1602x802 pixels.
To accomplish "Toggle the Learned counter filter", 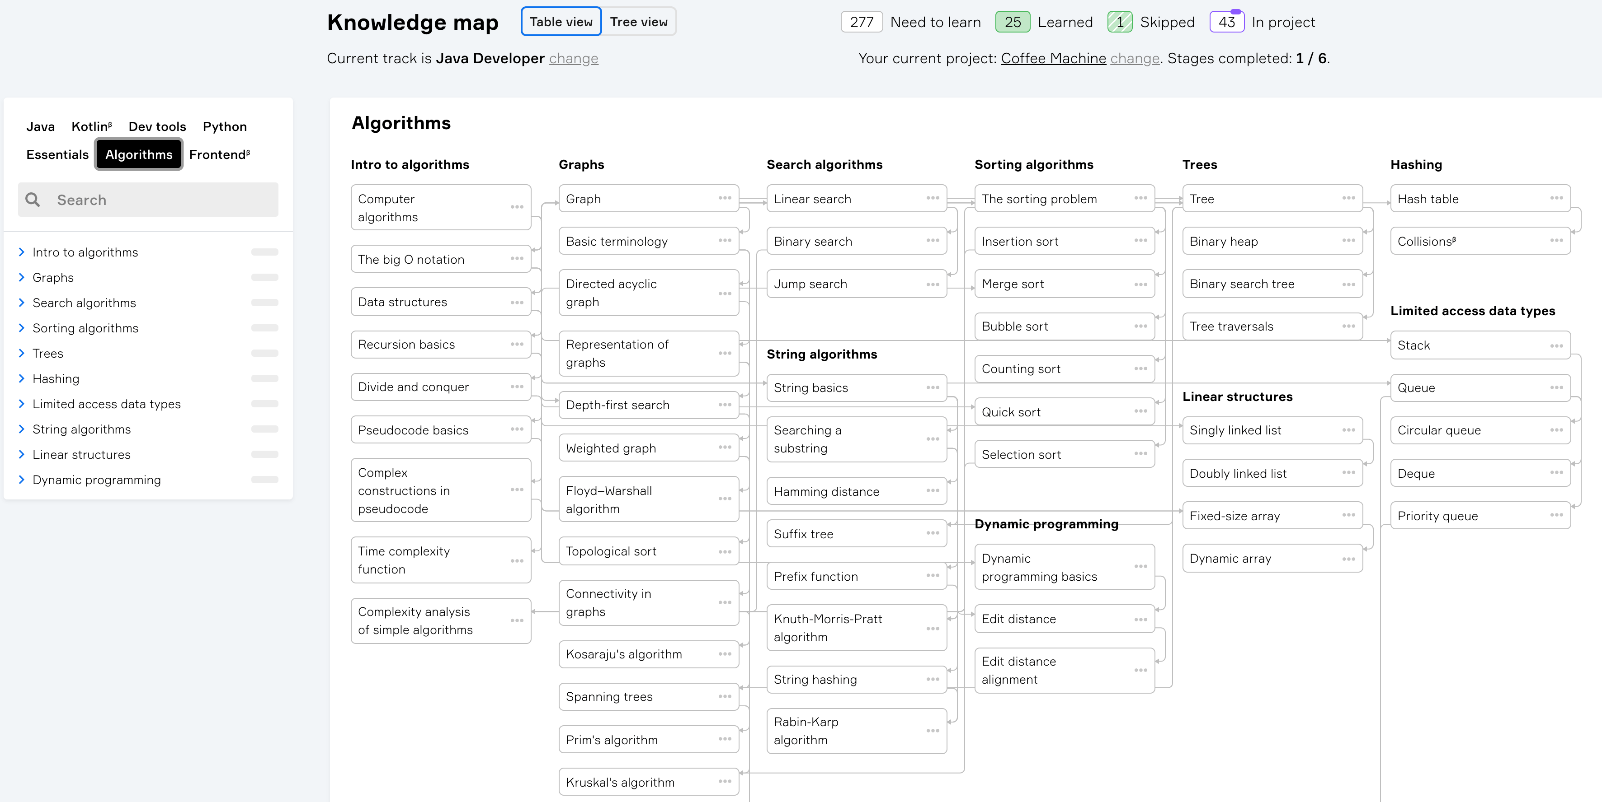I will tap(1013, 23).
